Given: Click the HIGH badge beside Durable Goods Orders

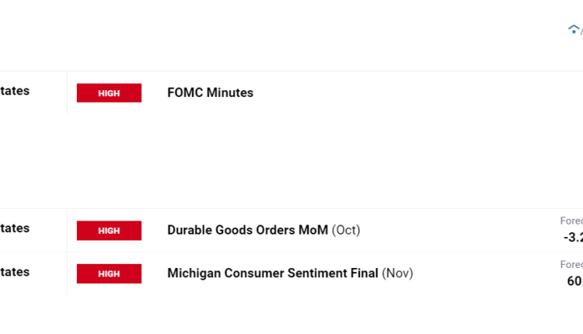Looking at the screenshot, I should (109, 231).
